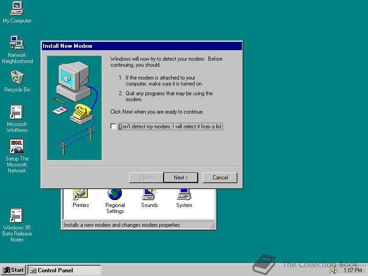368x276 pixels.
Task: Click 'If the modem is attached' instruction text
Action: pyautogui.click(x=161, y=80)
